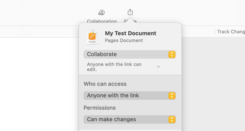Image resolution: width=245 pixels, height=131 pixels.
Task: Click orange arrows on the Collaborate popup
Action: pyautogui.click(x=171, y=54)
